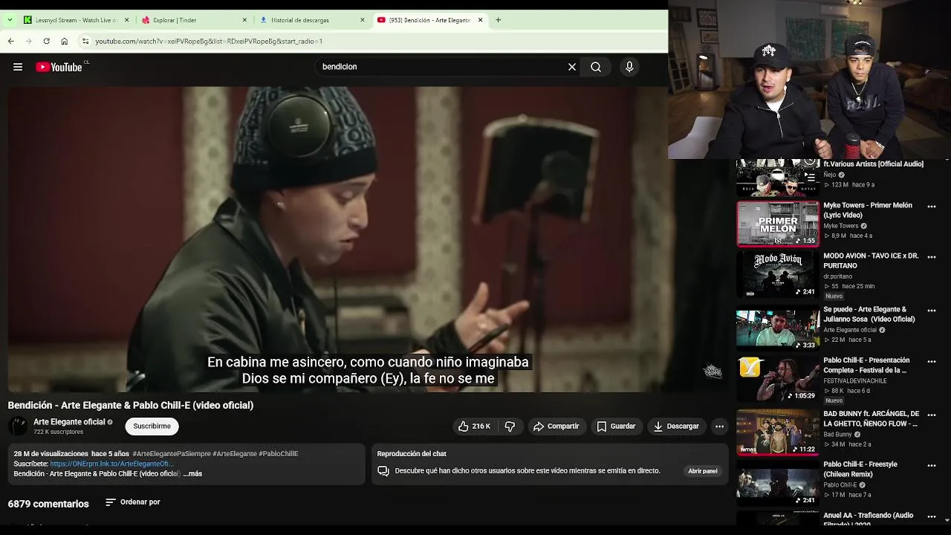The height and width of the screenshot is (535, 951).
Task: Reload the page with refresh icon
Action: (46, 42)
